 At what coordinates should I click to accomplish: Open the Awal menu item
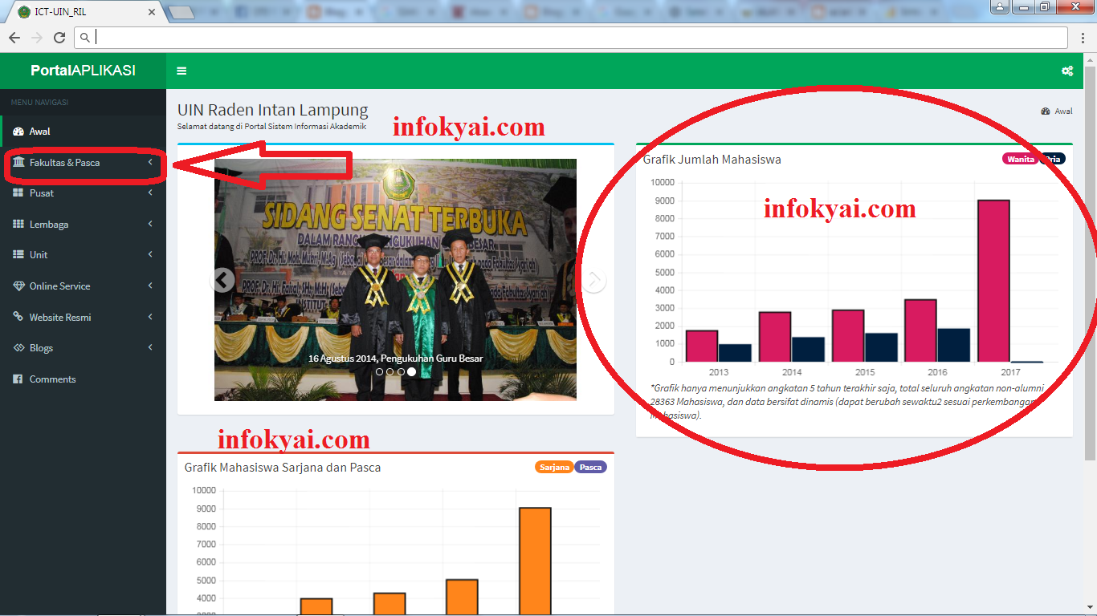click(x=83, y=132)
